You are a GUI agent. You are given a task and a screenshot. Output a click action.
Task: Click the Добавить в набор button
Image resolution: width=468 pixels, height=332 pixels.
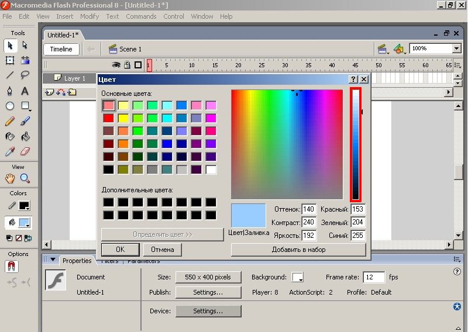pyautogui.click(x=298, y=250)
